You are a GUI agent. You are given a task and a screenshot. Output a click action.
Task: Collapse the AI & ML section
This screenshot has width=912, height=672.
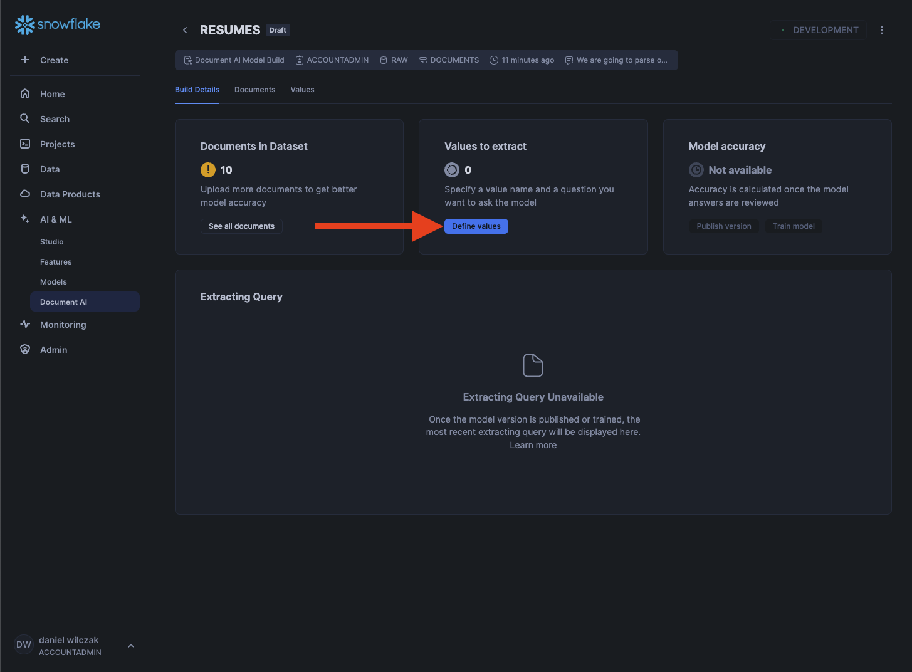[55, 219]
